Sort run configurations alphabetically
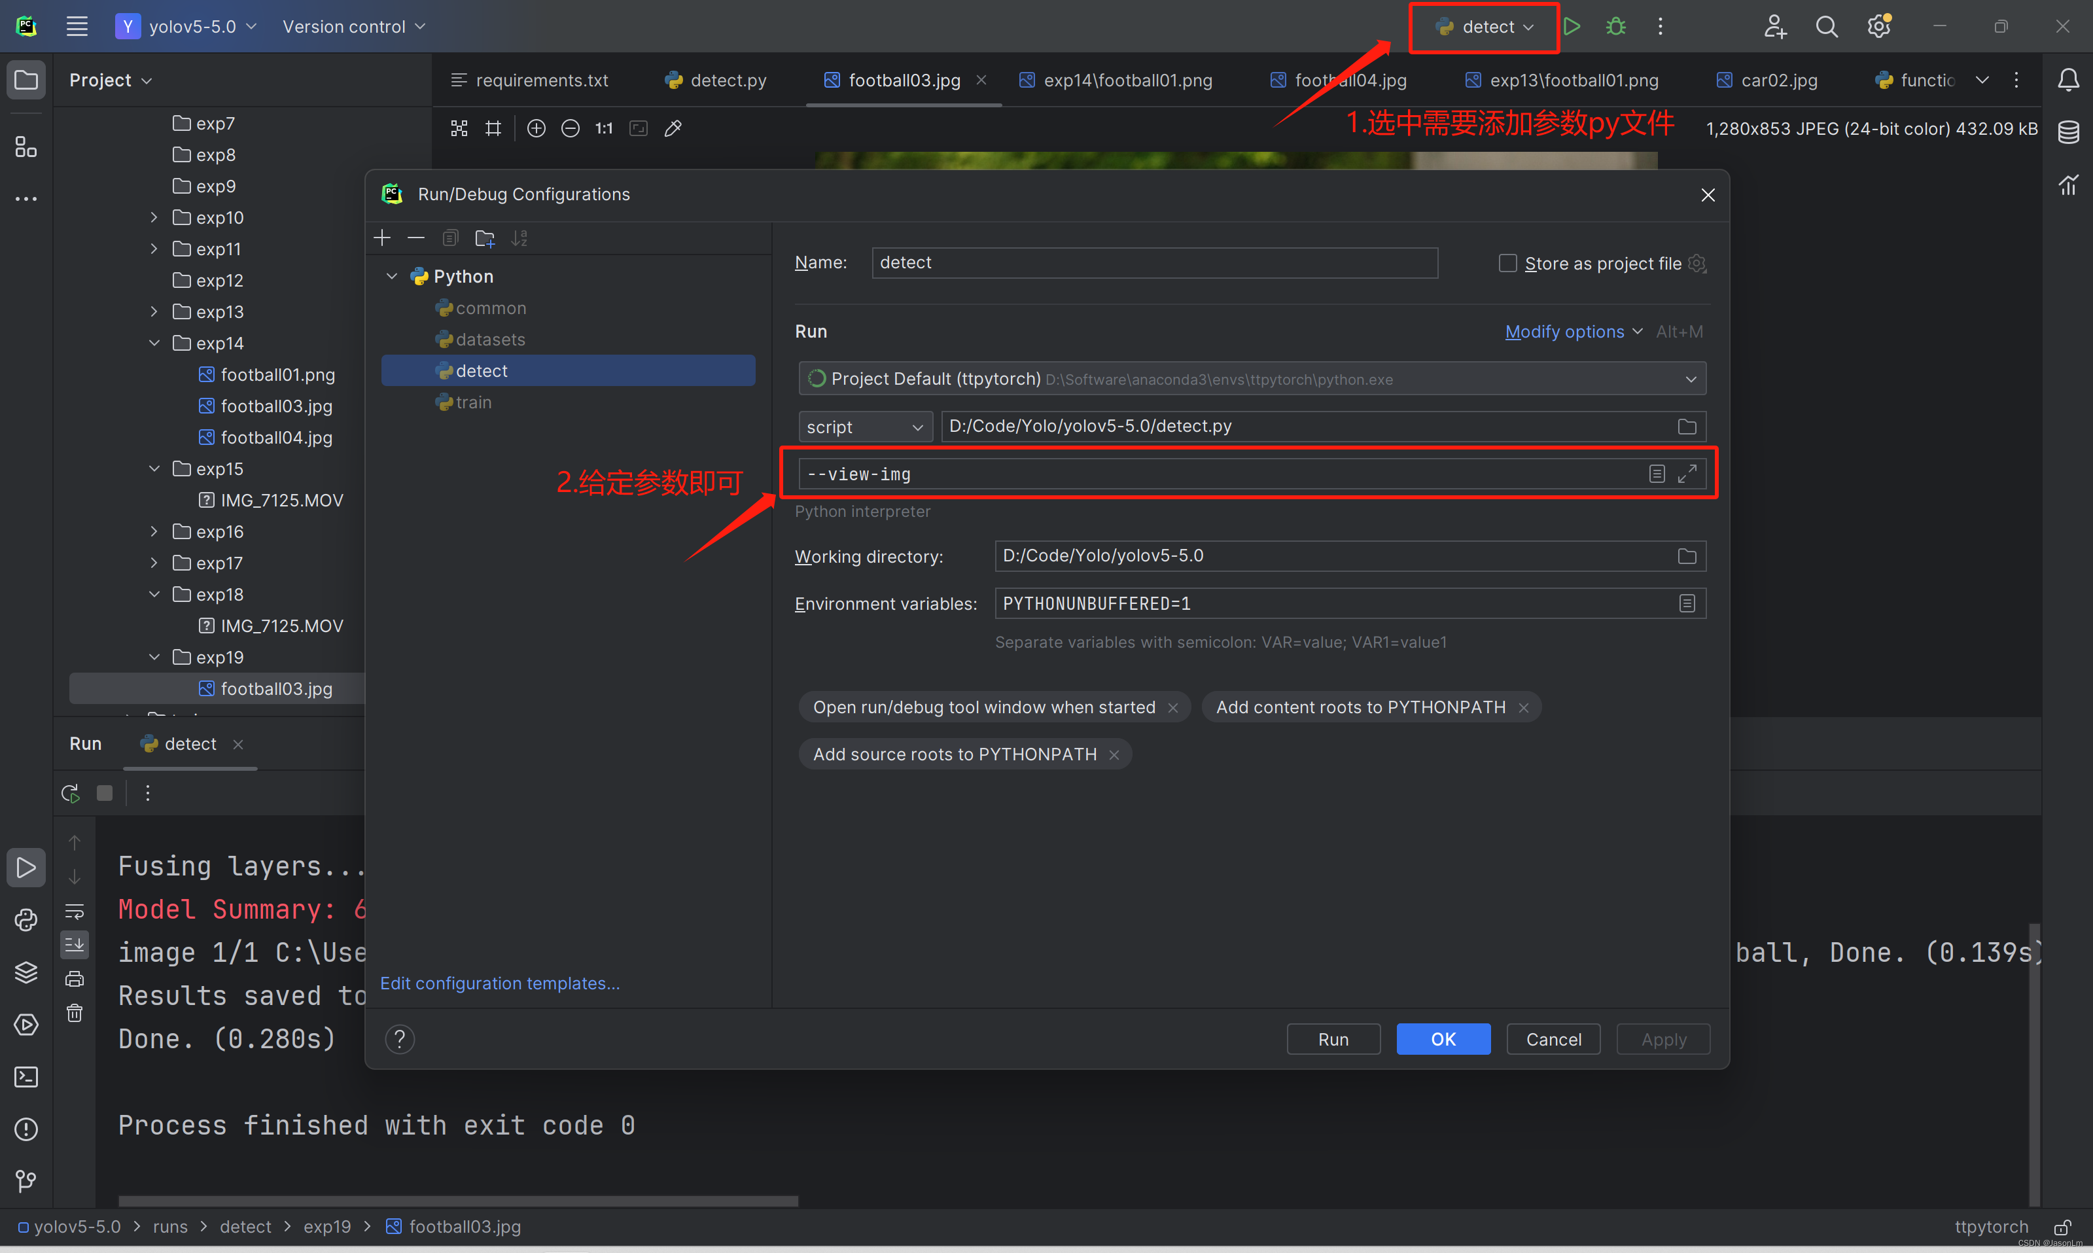The image size is (2093, 1253). [519, 238]
